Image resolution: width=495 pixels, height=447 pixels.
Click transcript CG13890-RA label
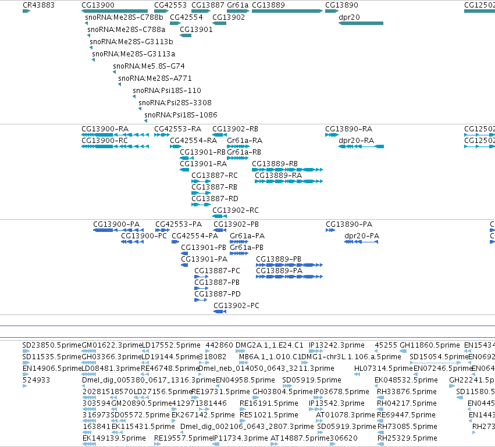pyautogui.click(x=349, y=129)
